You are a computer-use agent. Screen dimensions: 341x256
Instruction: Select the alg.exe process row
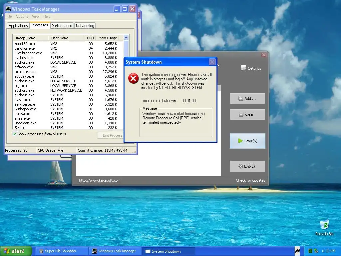click(x=68, y=86)
